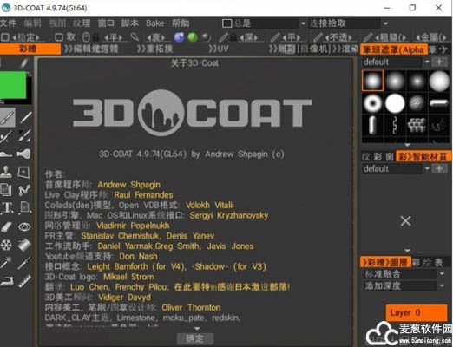Pick the blue sphere material icon
Viewport: 453px width, 347px height.
(x=179, y=37)
